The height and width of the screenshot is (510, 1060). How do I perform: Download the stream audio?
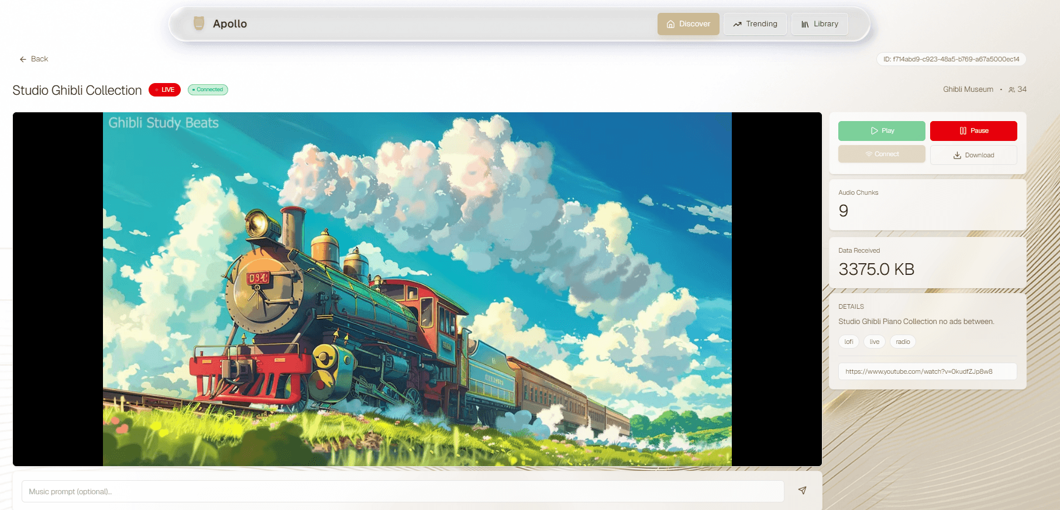pyautogui.click(x=973, y=155)
